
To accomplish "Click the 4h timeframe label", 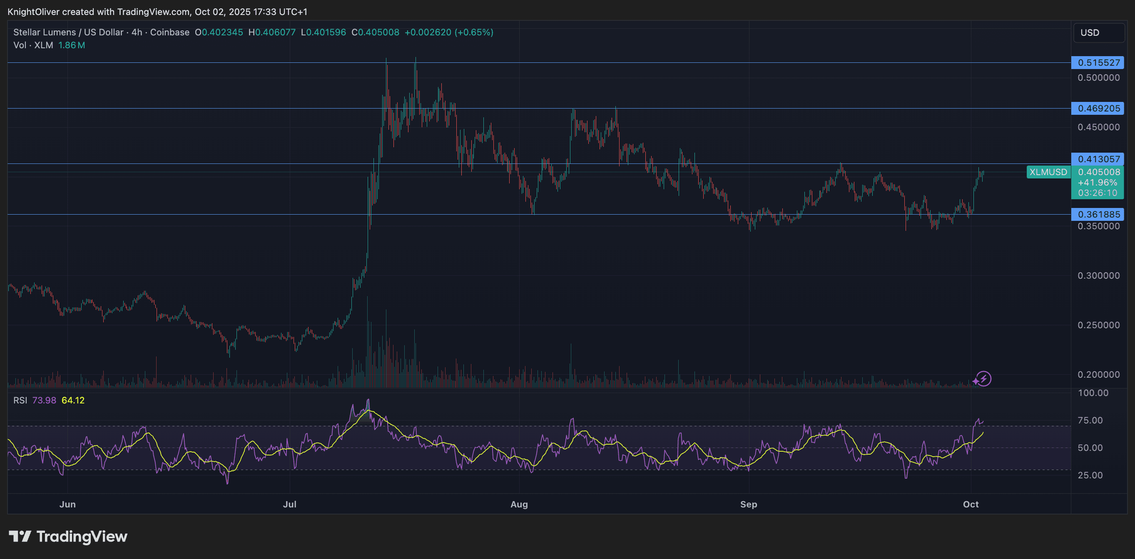I will [x=135, y=32].
